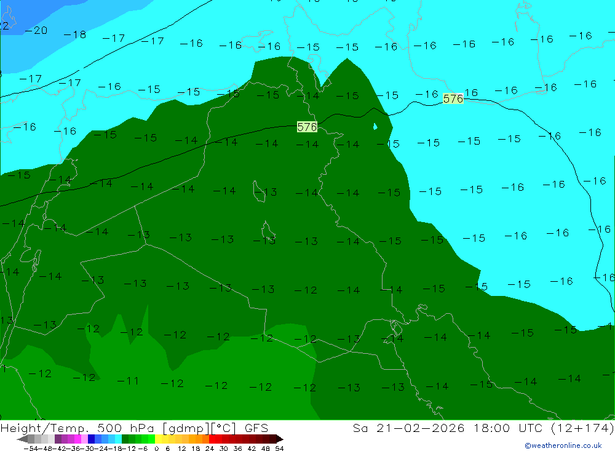The height and width of the screenshot is (451, 615).
Task: Click the gray left arrow end of legend
Action: [x=22, y=439]
